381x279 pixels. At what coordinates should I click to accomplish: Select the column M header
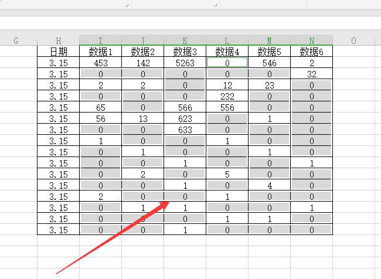coord(269,40)
